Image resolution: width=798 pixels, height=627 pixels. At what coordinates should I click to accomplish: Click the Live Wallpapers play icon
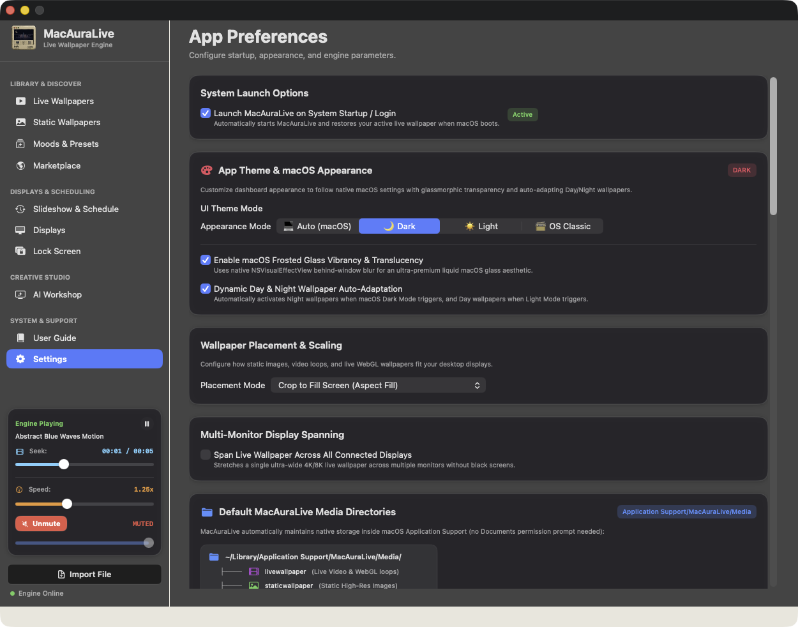[20, 101]
